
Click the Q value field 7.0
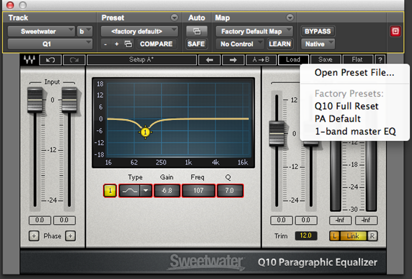pyautogui.click(x=230, y=191)
